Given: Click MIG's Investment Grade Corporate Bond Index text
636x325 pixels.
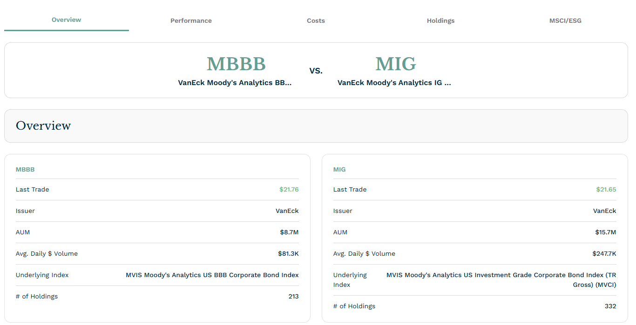Looking at the screenshot, I should pyautogui.click(x=501, y=280).
